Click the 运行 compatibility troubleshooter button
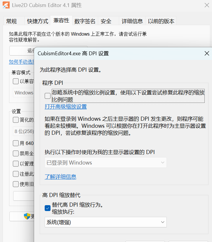Viewport: 212px width, 242px height. click(22, 51)
